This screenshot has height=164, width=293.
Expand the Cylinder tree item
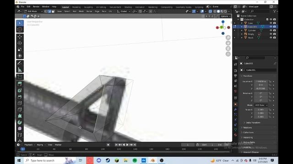click(242, 31)
